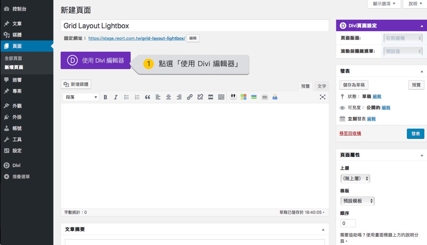Click the colorful four-squares shortcode icon
Image resolution: width=427 pixels, height=245 pixels.
point(243,97)
